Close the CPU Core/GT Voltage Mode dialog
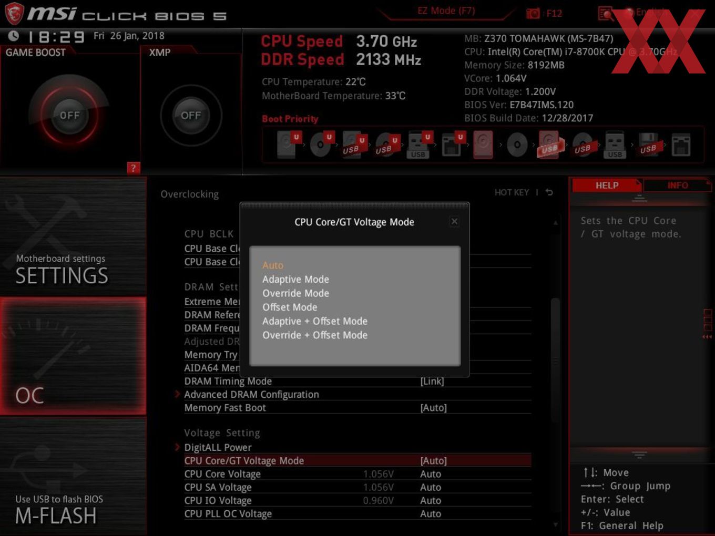The image size is (715, 536). click(455, 222)
